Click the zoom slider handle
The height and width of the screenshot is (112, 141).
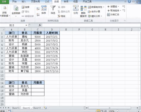coord(128,111)
